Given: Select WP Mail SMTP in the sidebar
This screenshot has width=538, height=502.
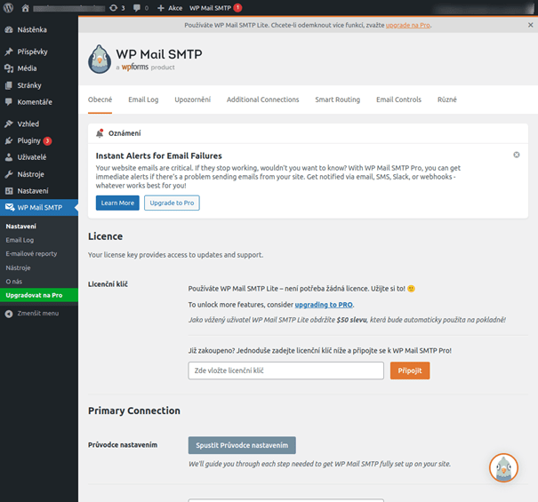Looking at the screenshot, I should click(x=39, y=207).
